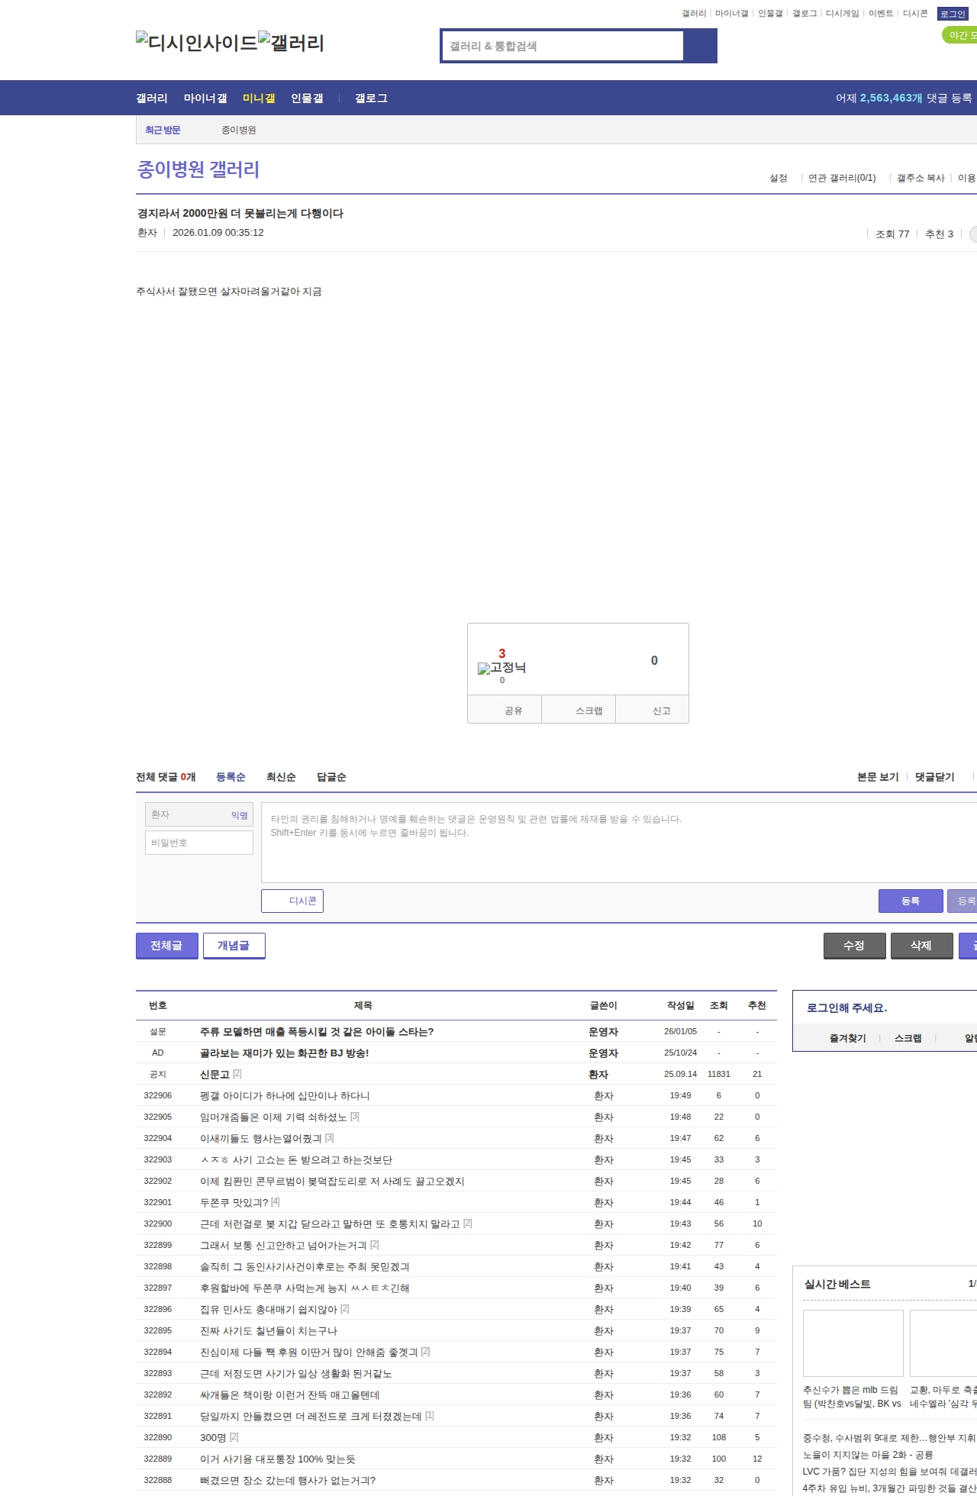Viewport: 977px width, 1496px height.
Task: Select 인물갤 in the blue navigation bar
Action: [307, 98]
